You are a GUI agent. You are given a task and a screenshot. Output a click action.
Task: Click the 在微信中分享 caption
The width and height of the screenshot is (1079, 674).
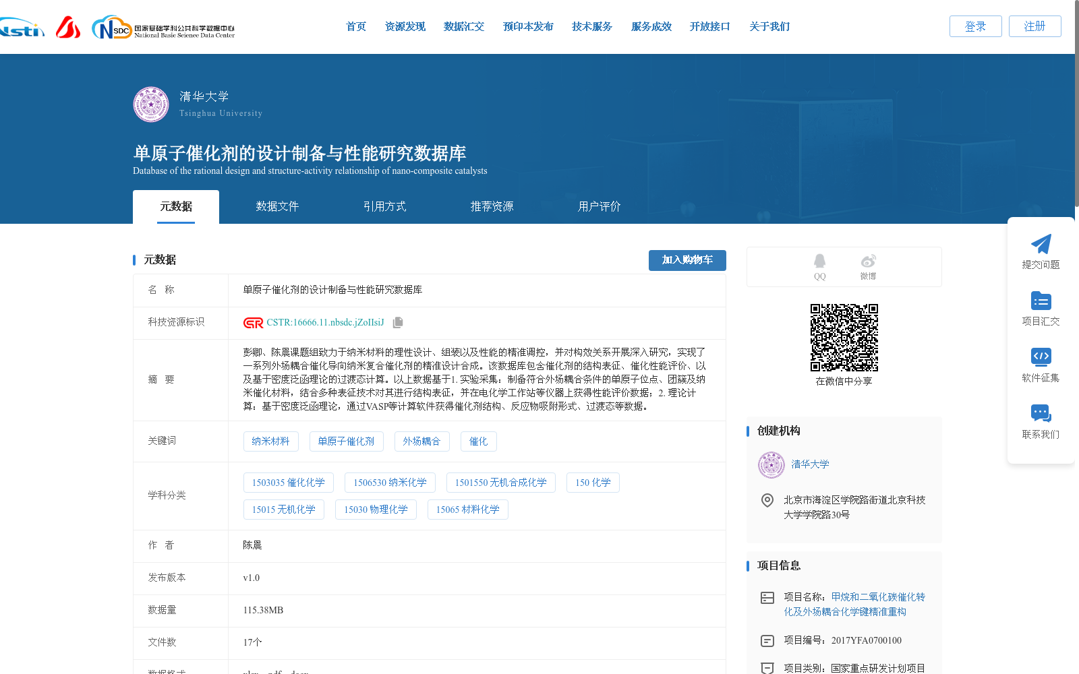pyautogui.click(x=844, y=381)
